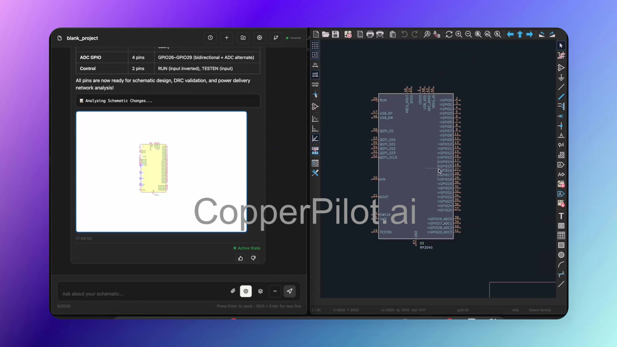This screenshot has width=617, height=347.
Task: Select the Add Power Symbol tool
Action: [x=561, y=78]
